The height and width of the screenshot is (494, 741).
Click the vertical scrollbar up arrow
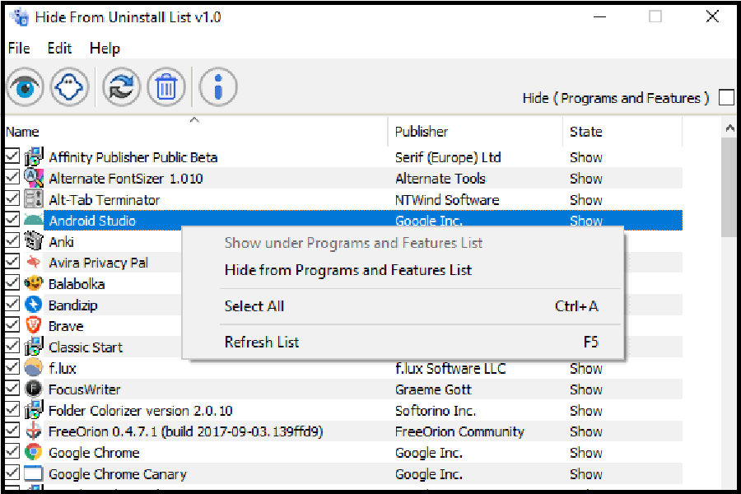tap(729, 128)
